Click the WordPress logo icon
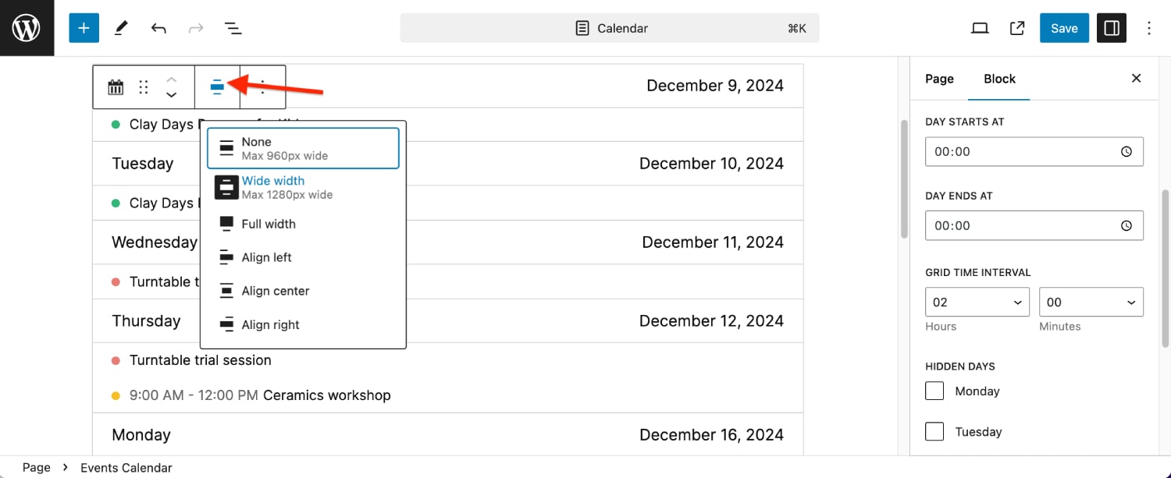 point(27,28)
